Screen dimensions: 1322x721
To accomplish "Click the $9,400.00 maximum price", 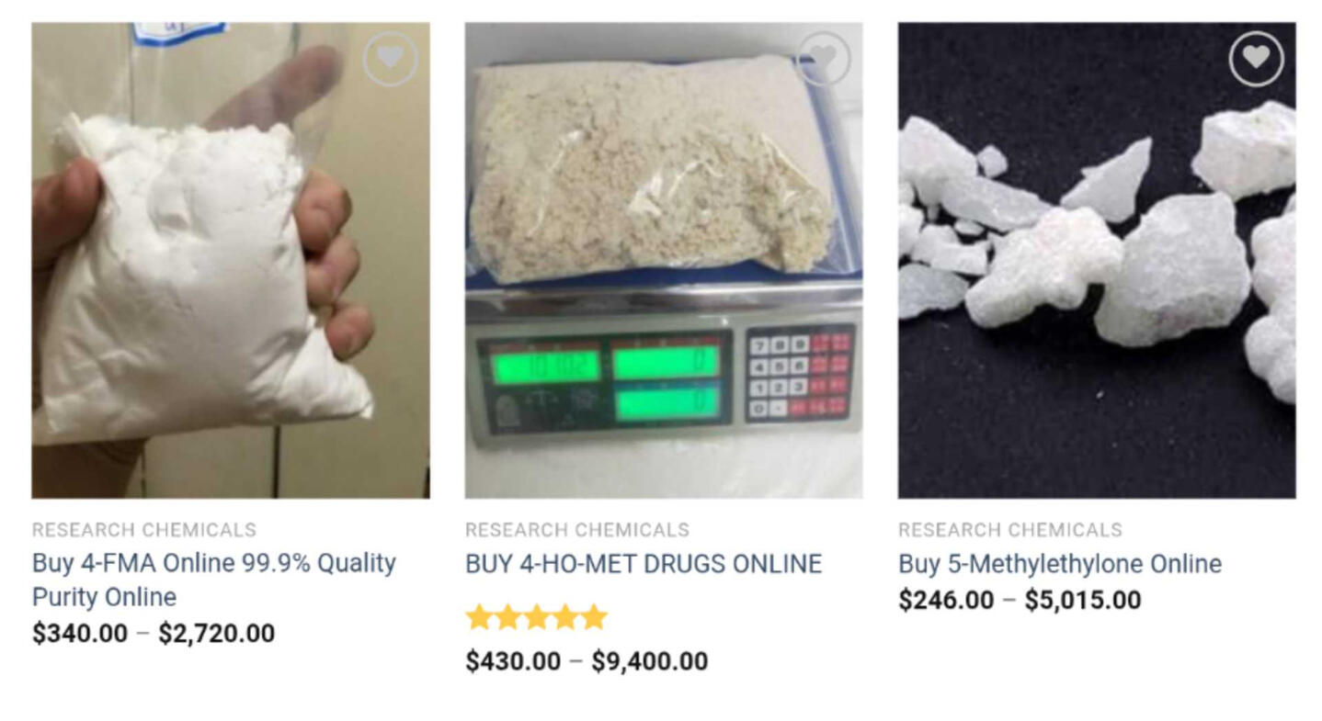I will click(650, 661).
